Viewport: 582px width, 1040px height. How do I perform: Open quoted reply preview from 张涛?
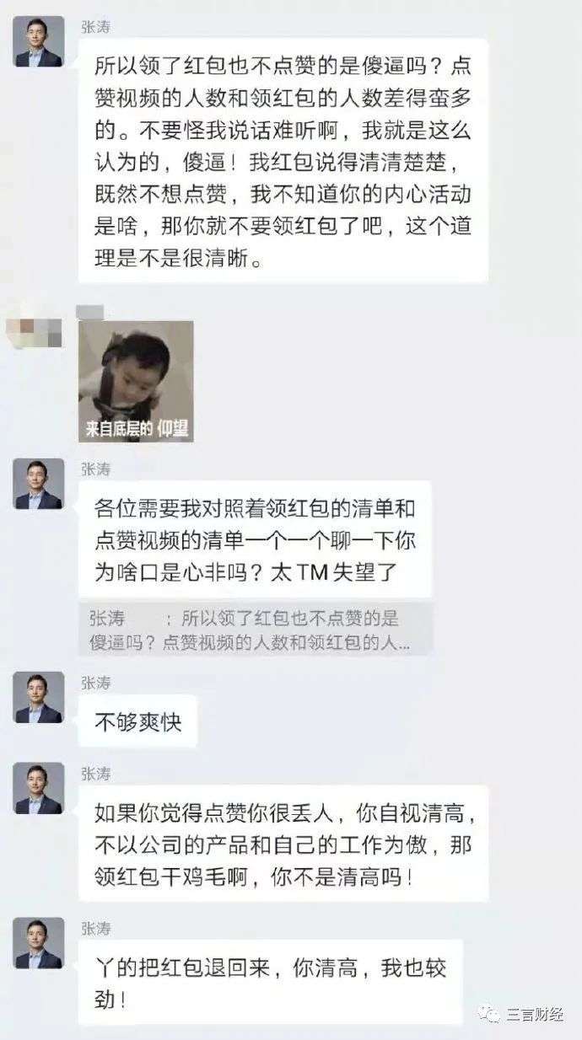point(256,629)
